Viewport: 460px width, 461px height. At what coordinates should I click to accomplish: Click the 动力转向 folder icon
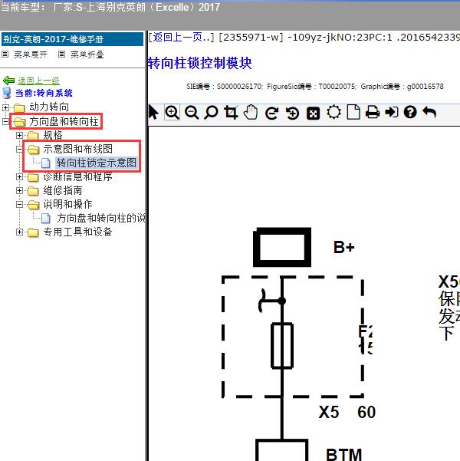pyautogui.click(x=19, y=107)
